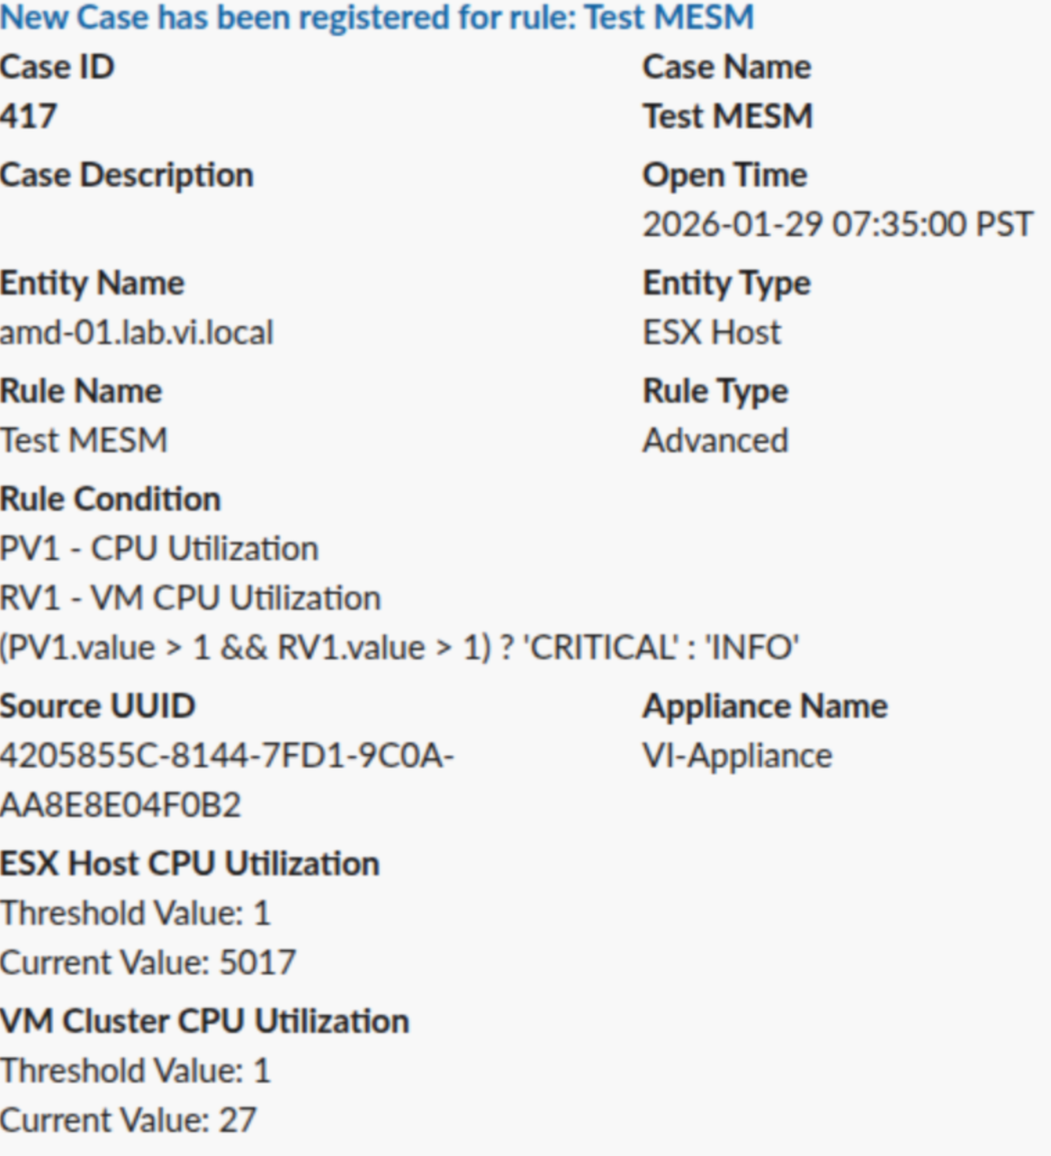Select the RV1 - VM CPU Utilization line
Image resolution: width=1051 pixels, height=1156 pixels.
pyautogui.click(x=190, y=598)
